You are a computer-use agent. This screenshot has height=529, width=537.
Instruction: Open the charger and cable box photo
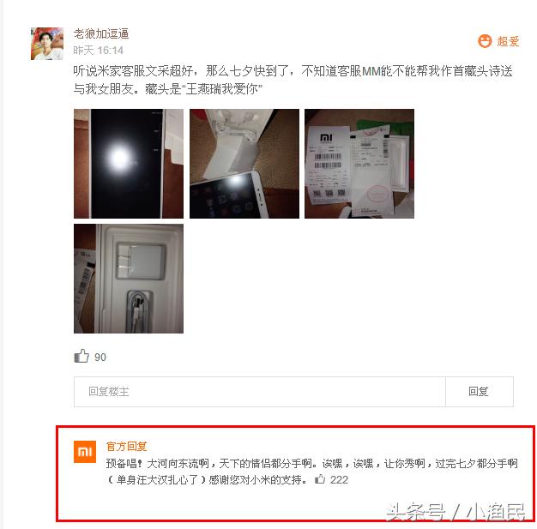(x=129, y=279)
